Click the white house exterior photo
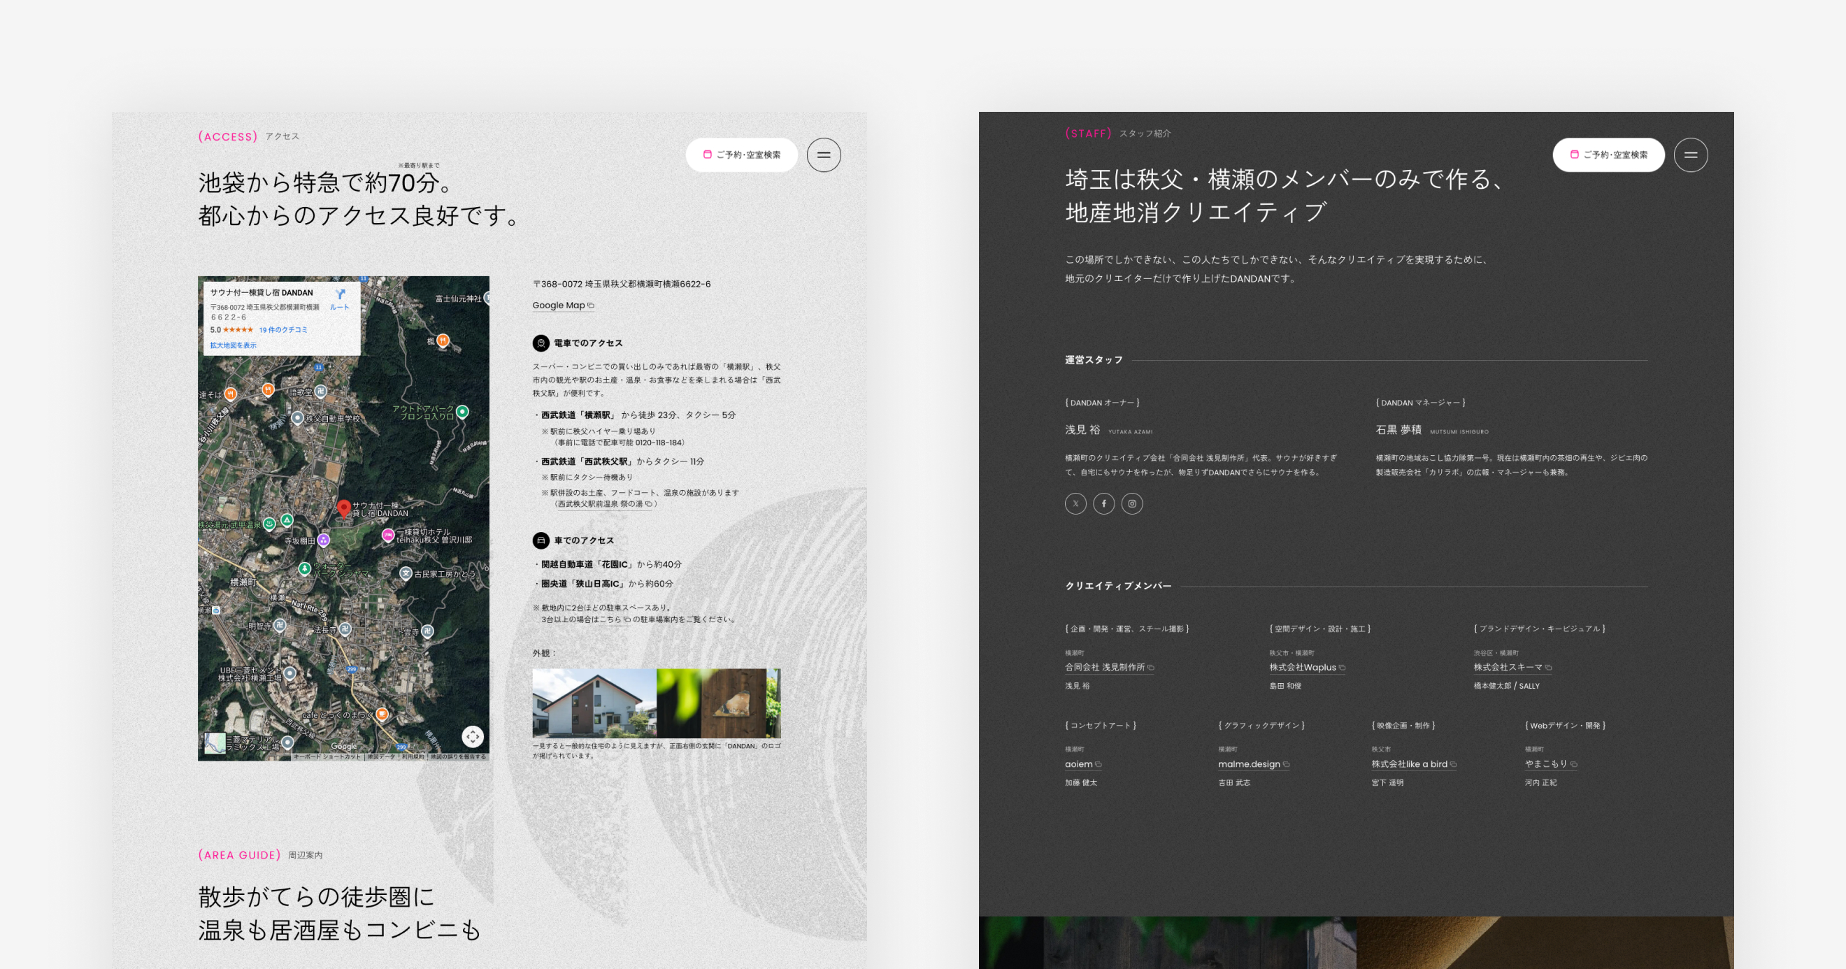Viewport: 1846px width, 969px height. pos(594,703)
